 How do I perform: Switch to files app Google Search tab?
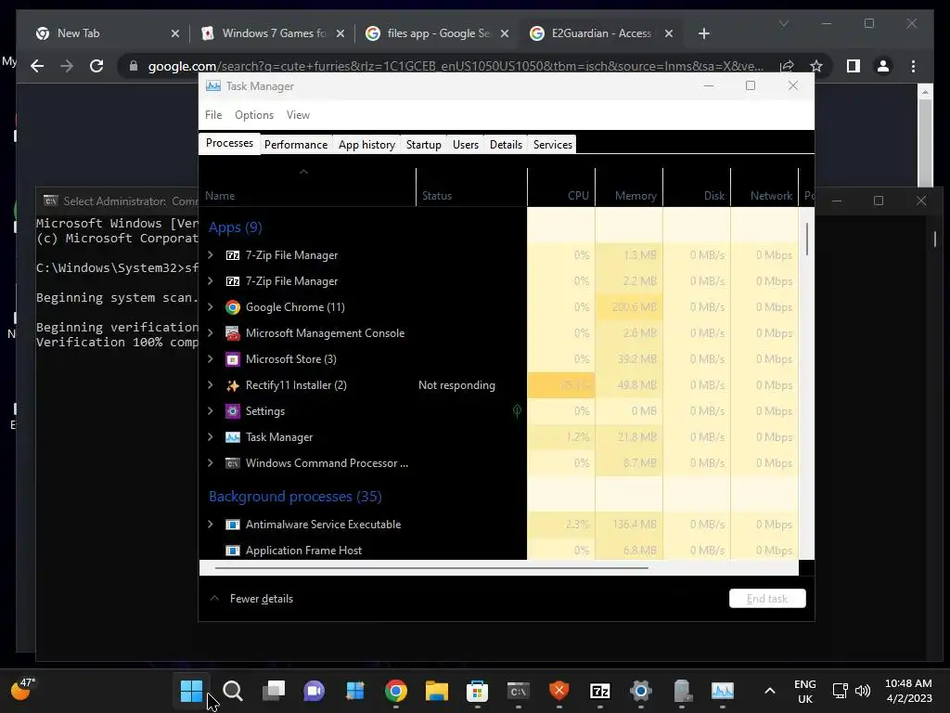click(439, 33)
